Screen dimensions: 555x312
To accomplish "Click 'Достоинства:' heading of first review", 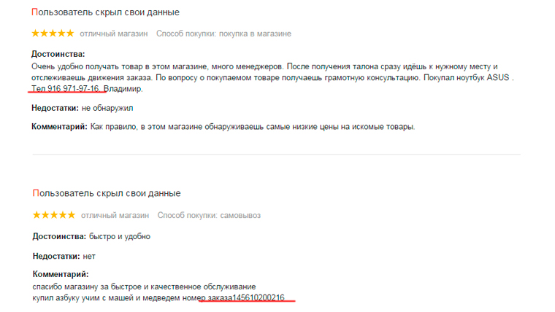I will [x=58, y=54].
